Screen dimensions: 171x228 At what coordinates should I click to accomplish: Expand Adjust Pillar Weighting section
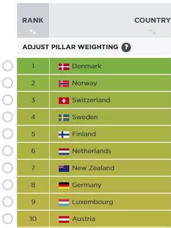click(70, 47)
